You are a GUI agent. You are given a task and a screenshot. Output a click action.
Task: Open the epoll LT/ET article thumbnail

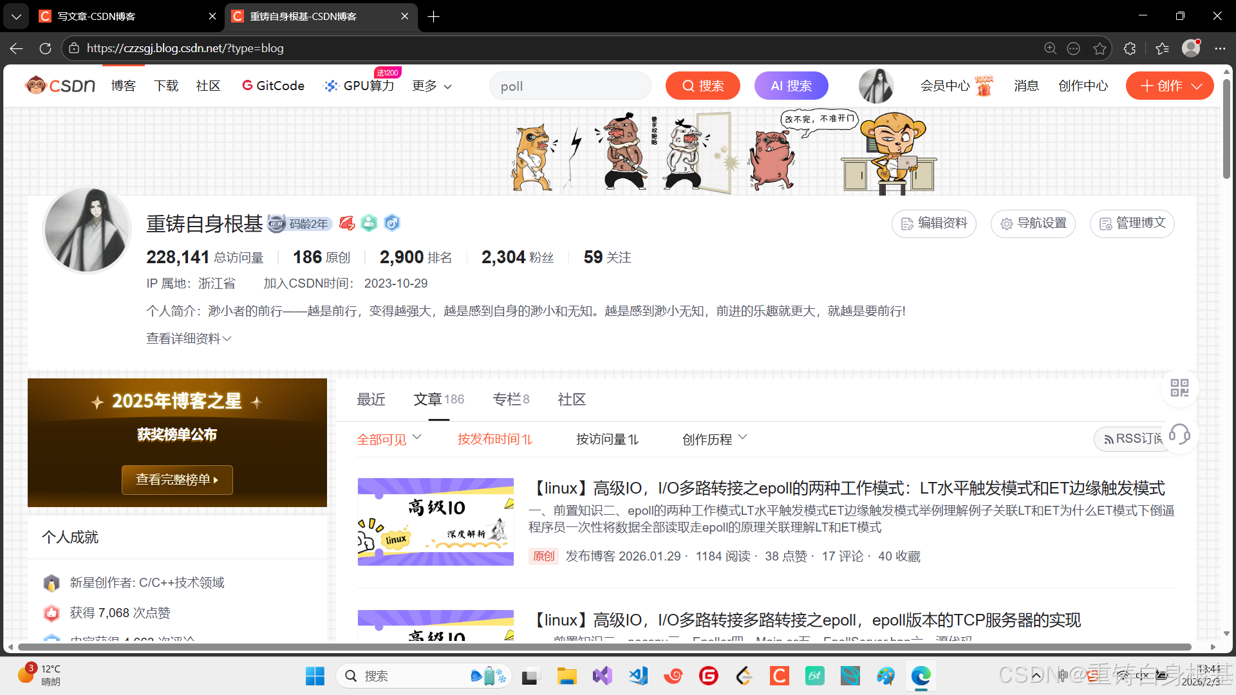[435, 522]
